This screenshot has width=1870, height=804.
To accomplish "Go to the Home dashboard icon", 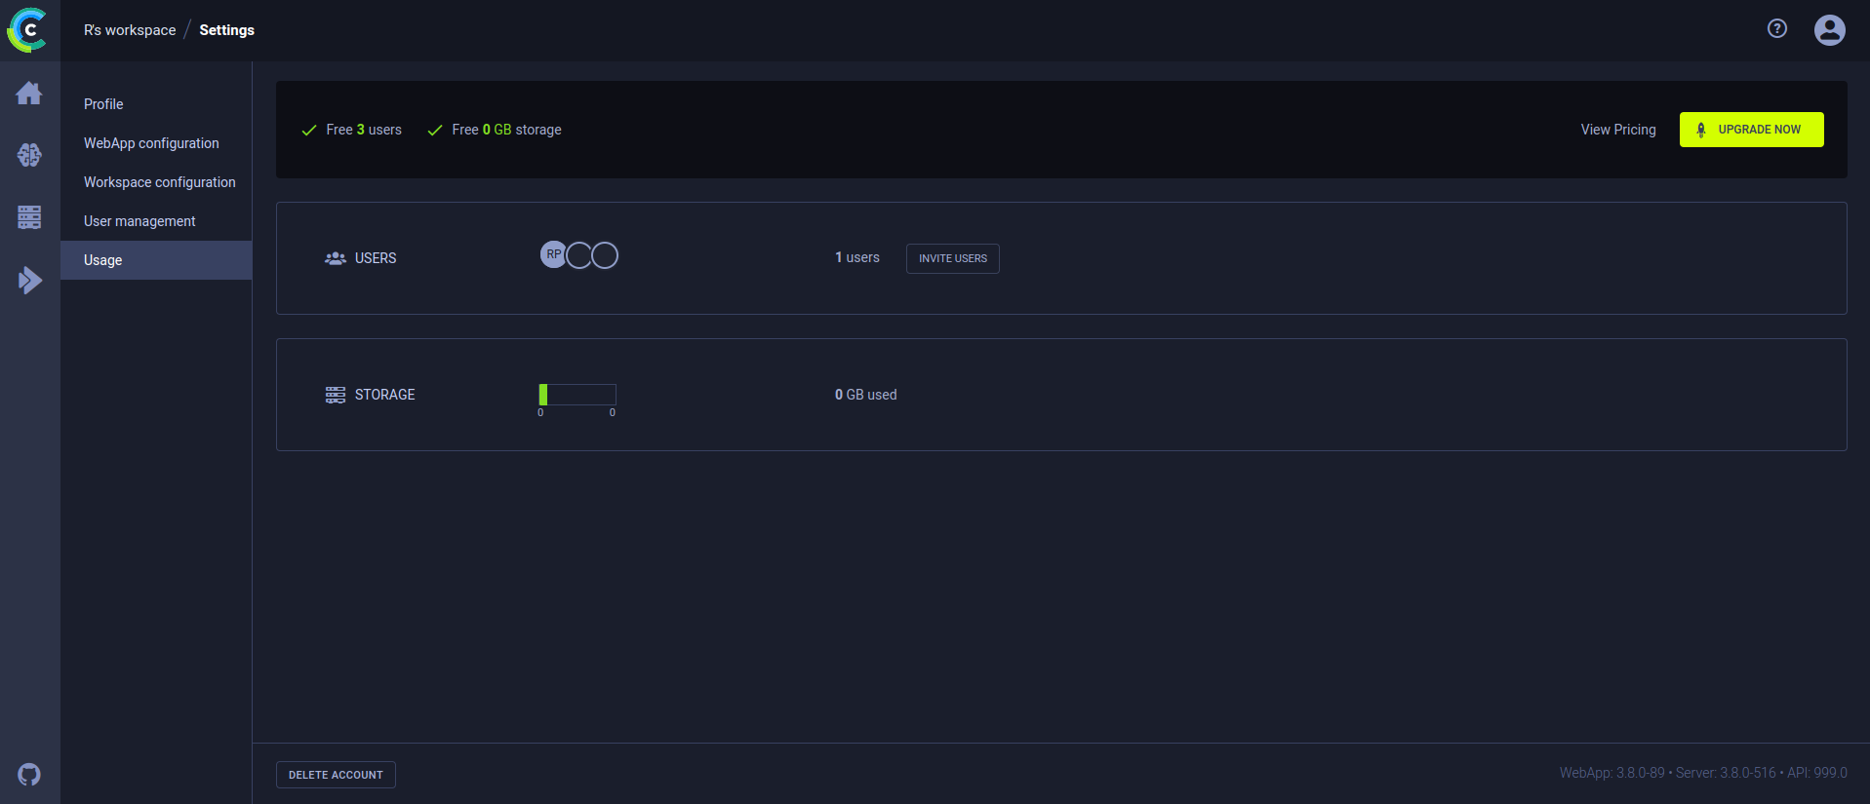I will [29, 94].
